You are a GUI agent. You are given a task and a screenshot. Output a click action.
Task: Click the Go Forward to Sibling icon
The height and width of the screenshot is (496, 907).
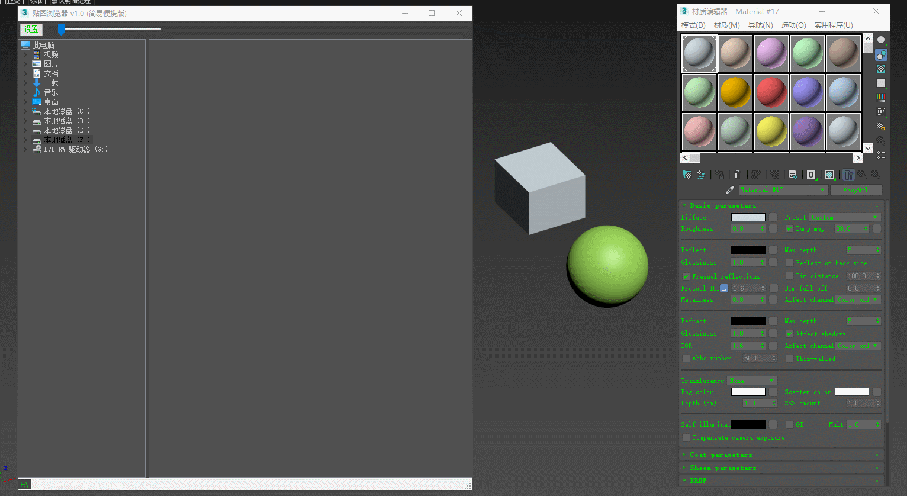(x=876, y=175)
